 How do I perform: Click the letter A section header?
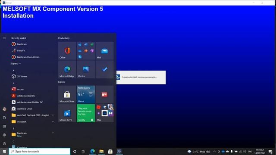point(13,83)
